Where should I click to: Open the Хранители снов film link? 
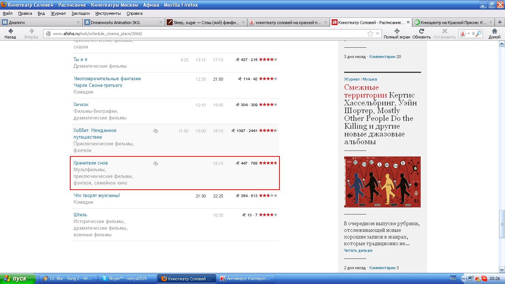click(91, 163)
